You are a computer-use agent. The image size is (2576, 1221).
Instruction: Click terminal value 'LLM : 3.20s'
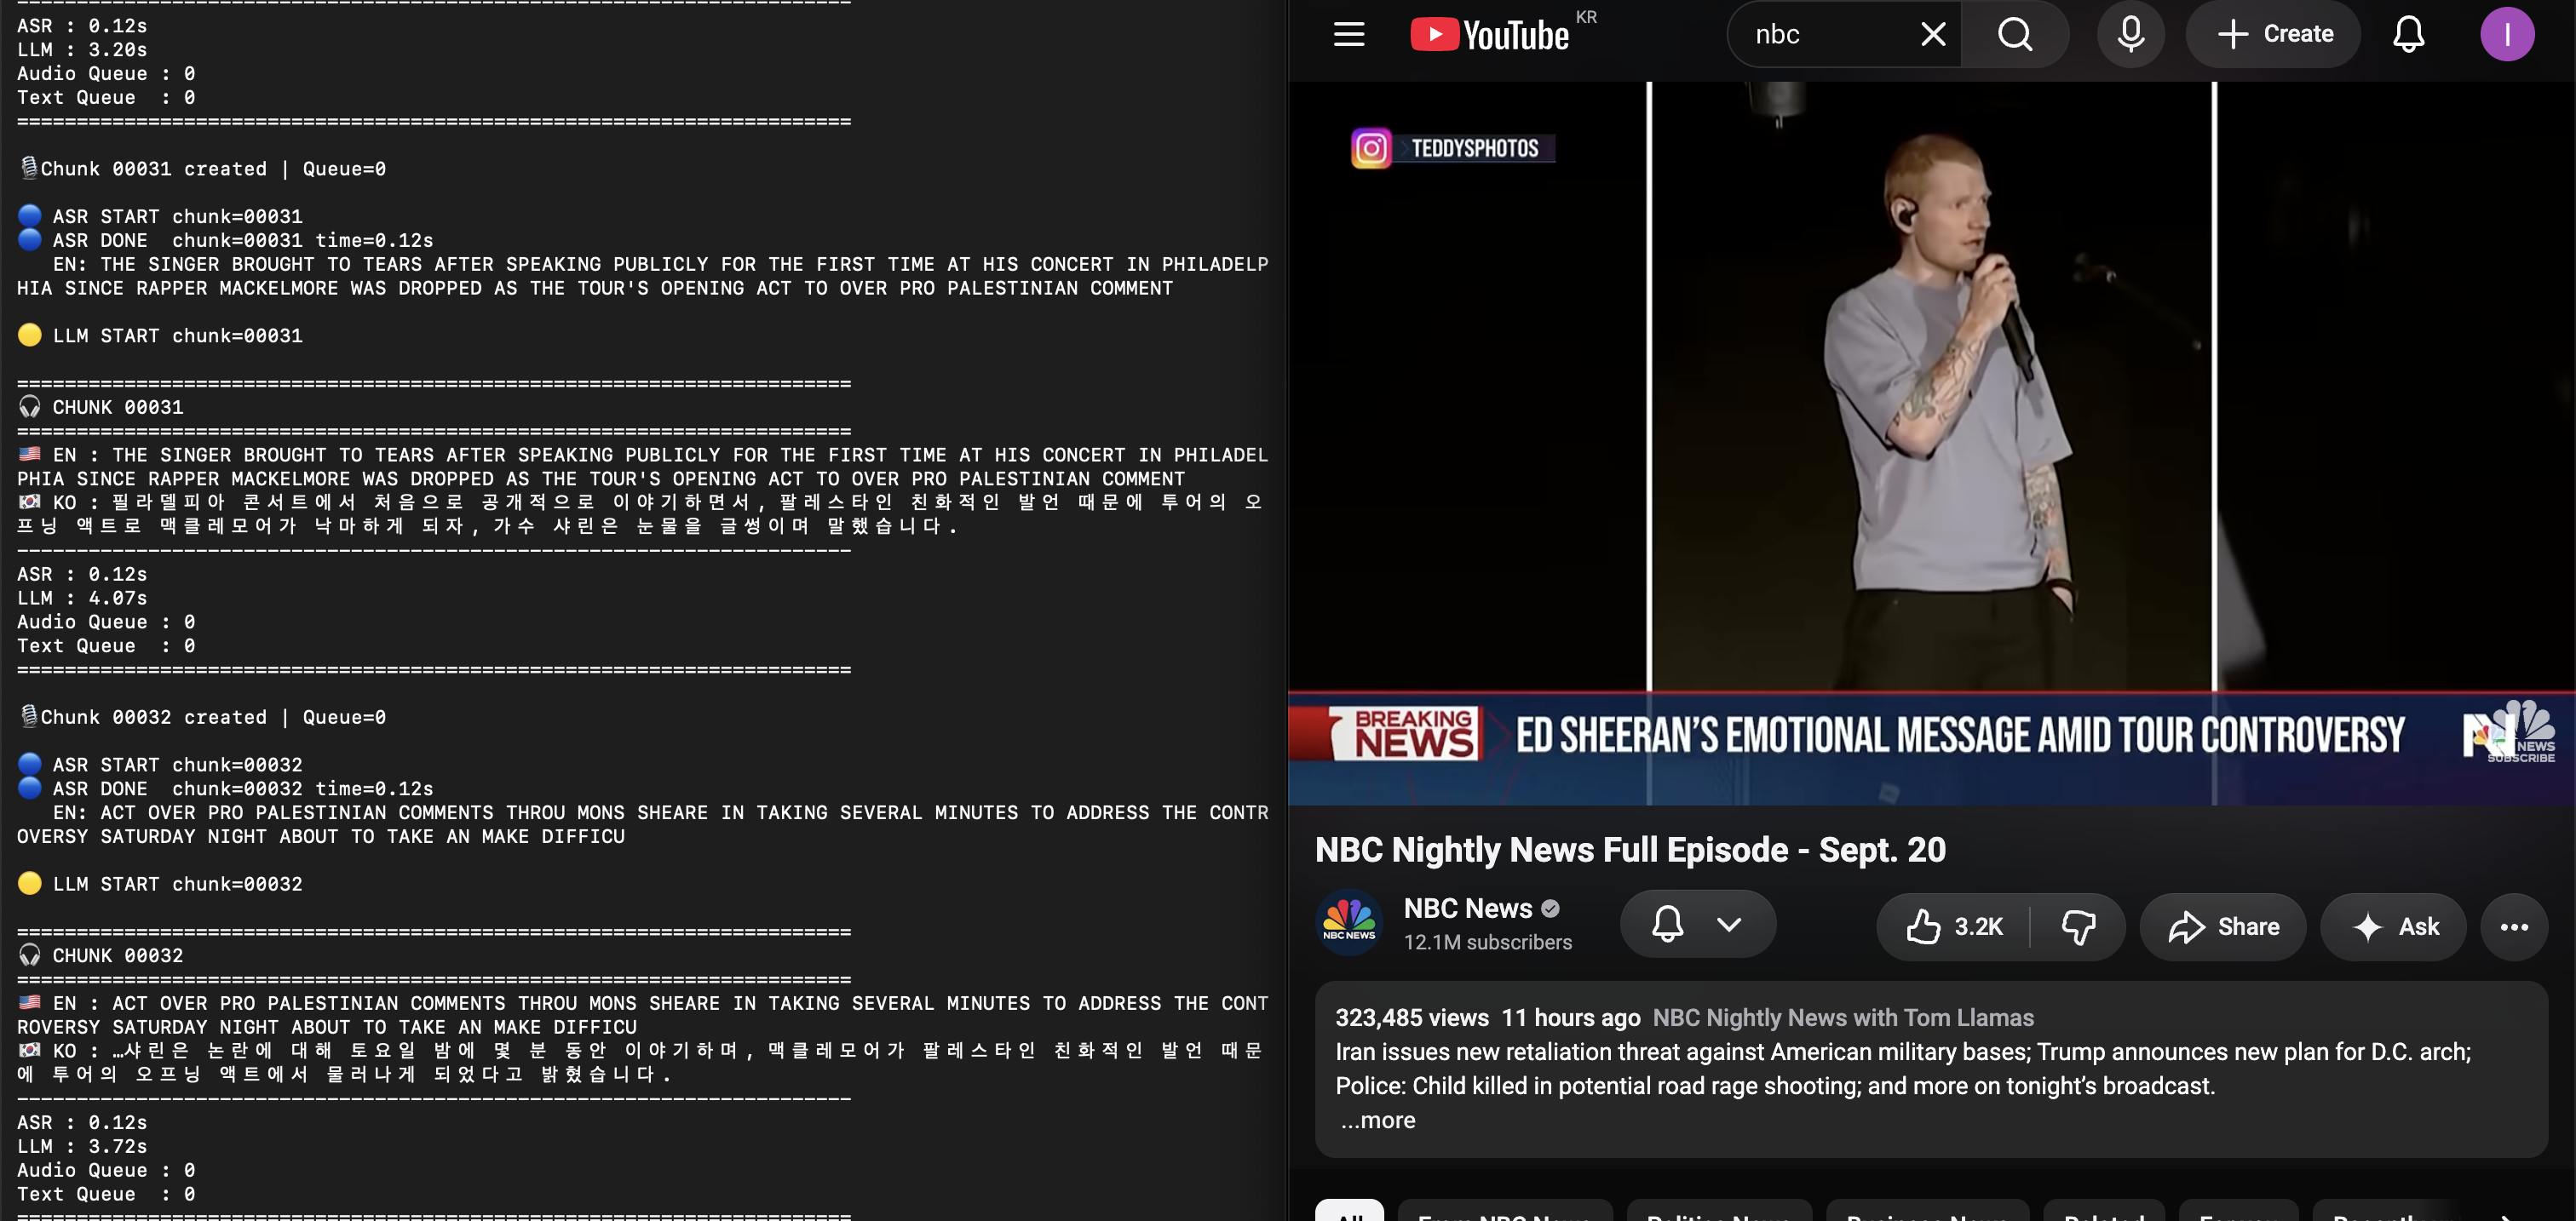click(82, 49)
